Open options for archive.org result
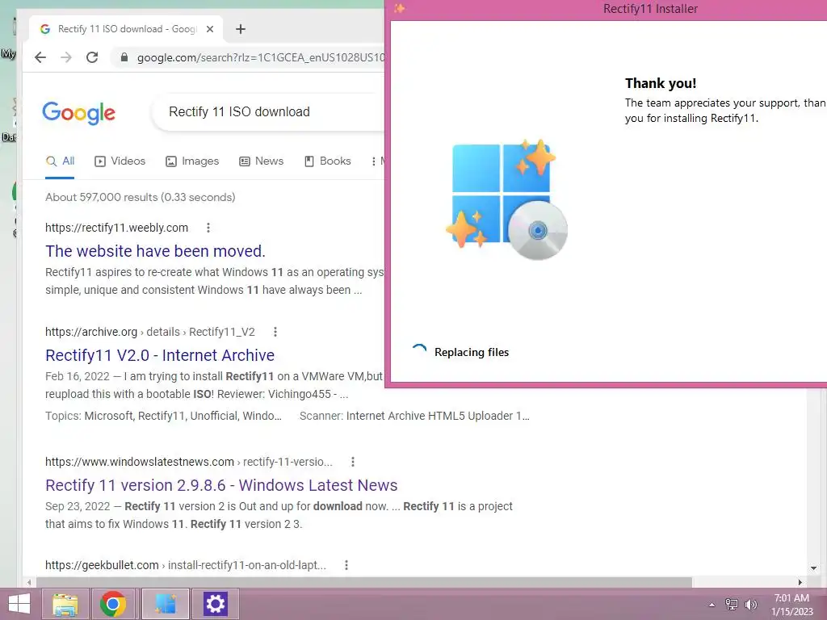Viewport: 827px width, 620px height. (x=275, y=332)
